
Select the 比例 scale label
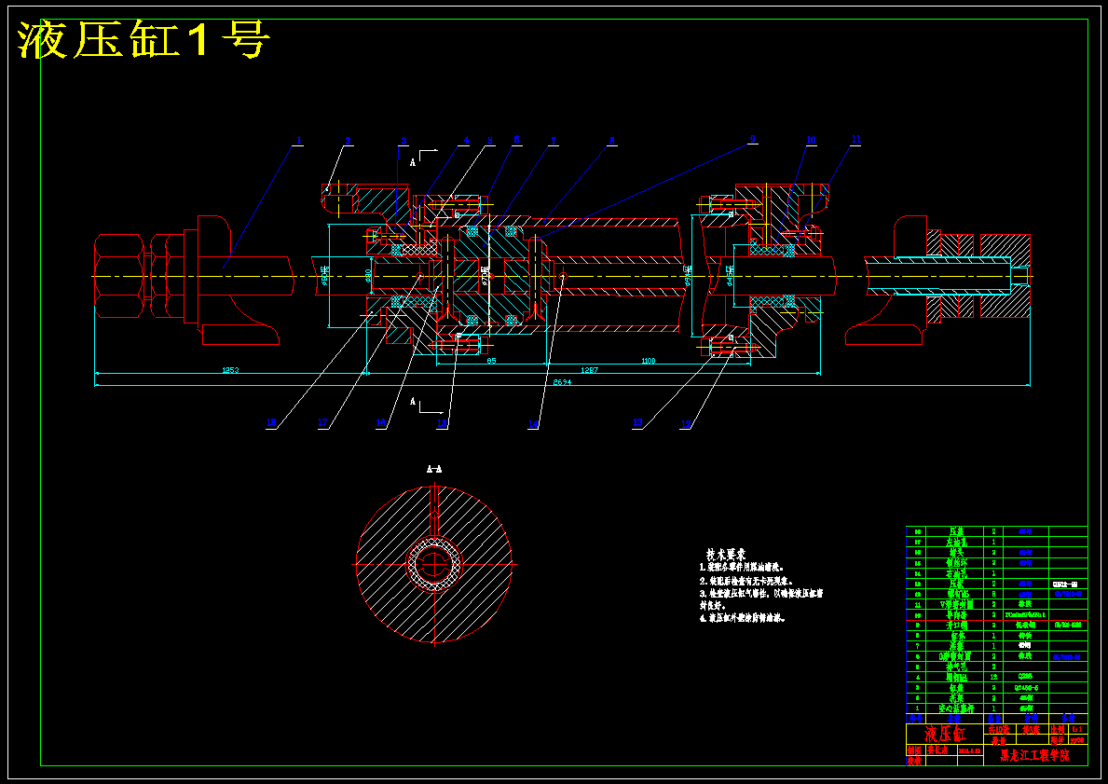(x=1058, y=729)
